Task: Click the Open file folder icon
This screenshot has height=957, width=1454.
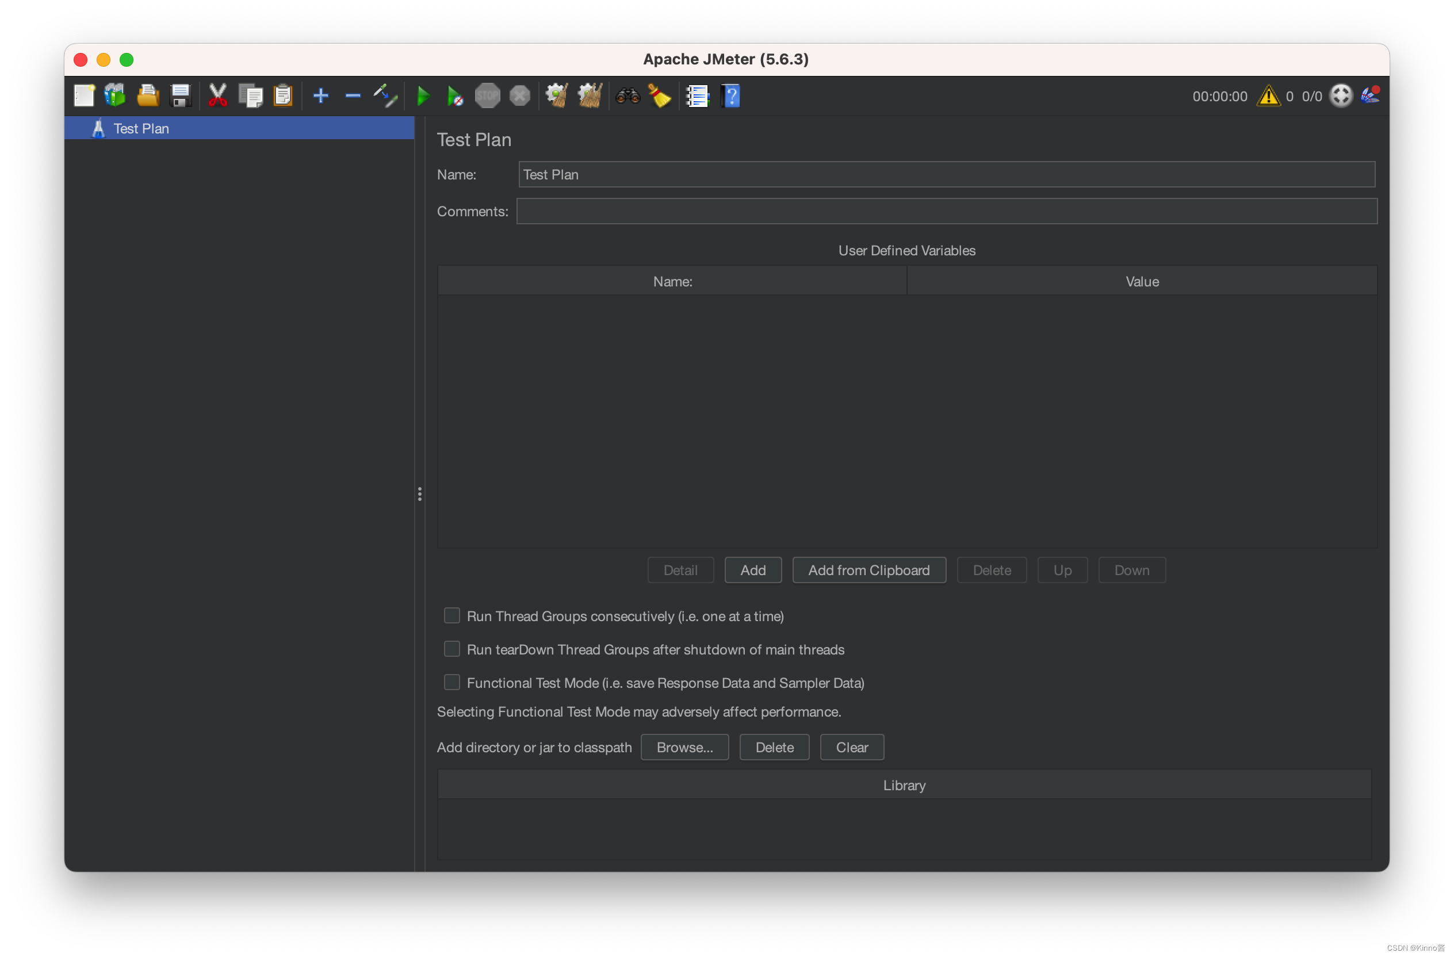Action: point(147,96)
